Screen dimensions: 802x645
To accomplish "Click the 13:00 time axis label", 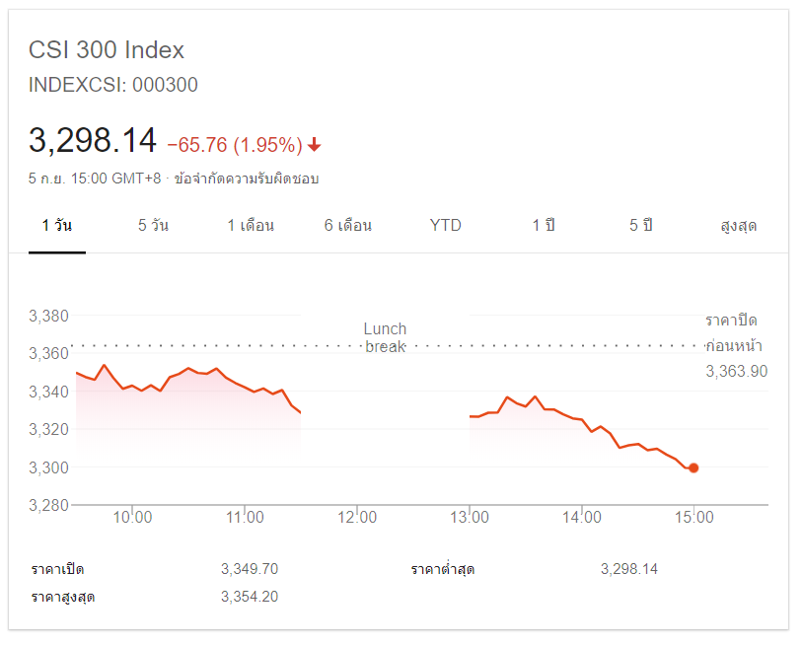I will [471, 517].
